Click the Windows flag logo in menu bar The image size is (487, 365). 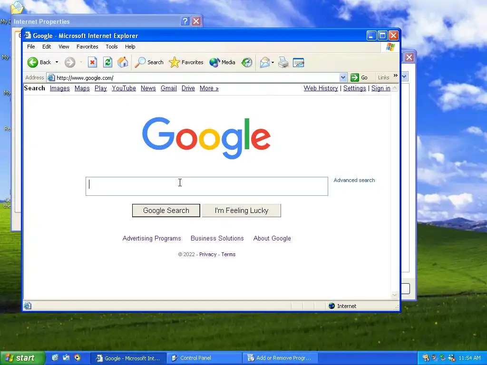point(390,47)
